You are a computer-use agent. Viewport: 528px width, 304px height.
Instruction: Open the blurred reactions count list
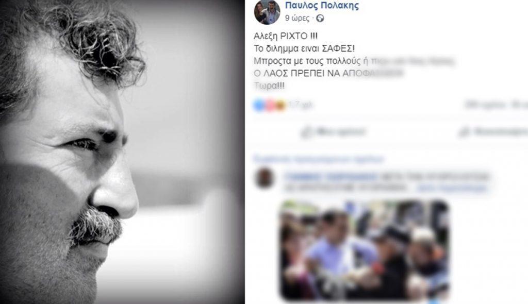(x=300, y=106)
